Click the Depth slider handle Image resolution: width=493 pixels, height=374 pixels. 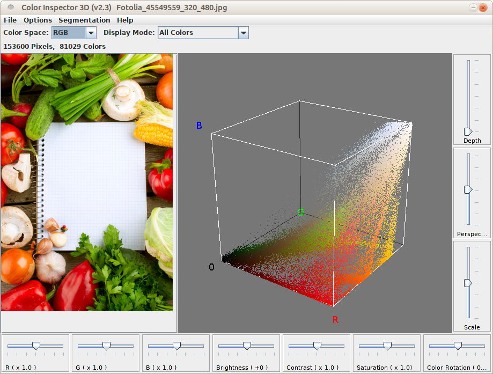point(468,131)
